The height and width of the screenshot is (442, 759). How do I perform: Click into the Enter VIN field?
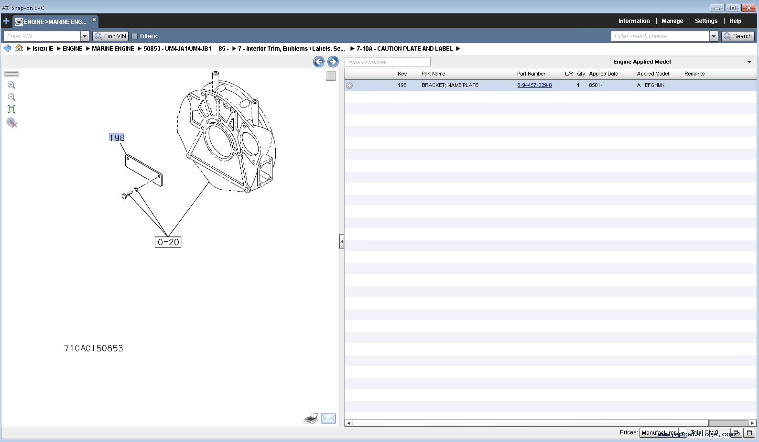[42, 36]
